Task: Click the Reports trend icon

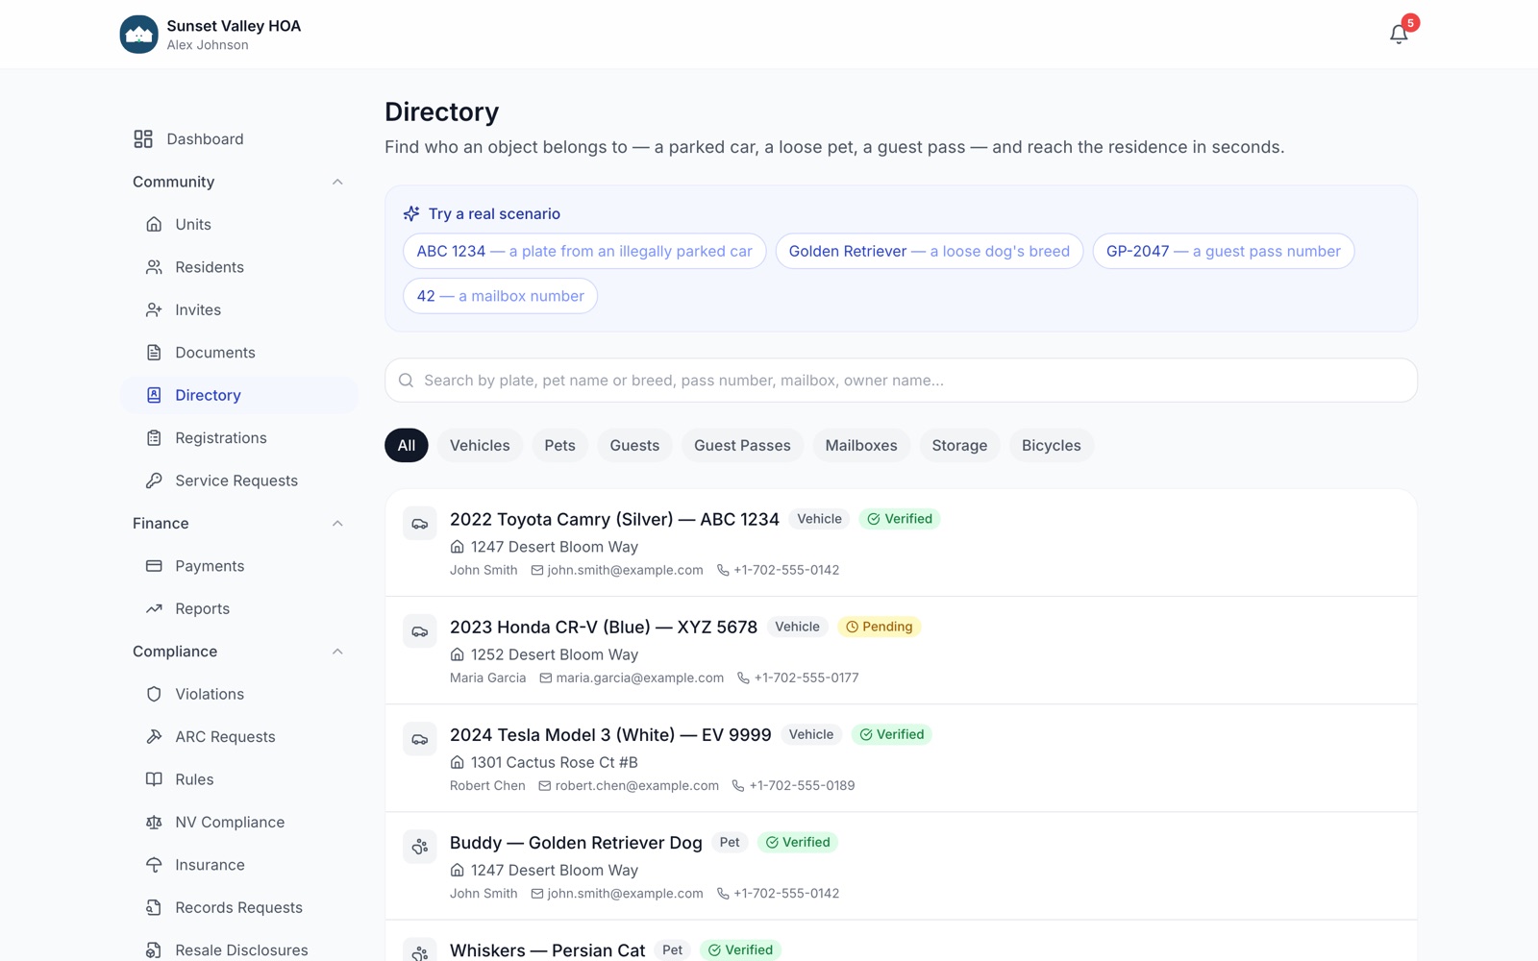Action: [154, 608]
